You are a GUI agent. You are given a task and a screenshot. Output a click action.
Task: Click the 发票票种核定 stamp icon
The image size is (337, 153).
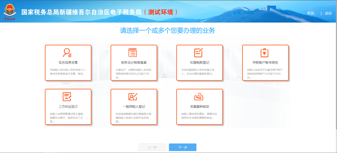click(x=199, y=96)
